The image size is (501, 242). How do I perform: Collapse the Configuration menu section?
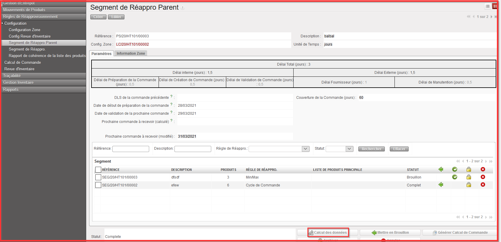tap(3, 23)
